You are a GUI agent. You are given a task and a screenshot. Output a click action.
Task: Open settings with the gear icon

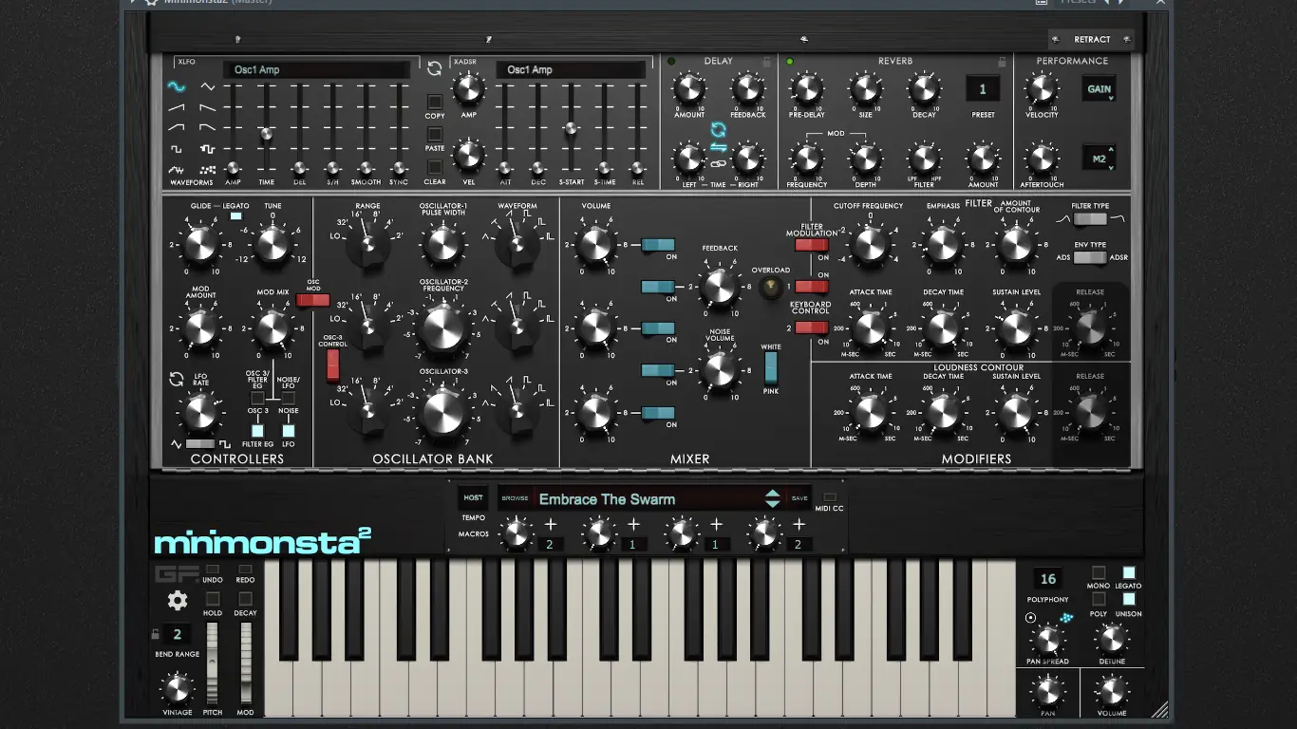[x=178, y=600]
